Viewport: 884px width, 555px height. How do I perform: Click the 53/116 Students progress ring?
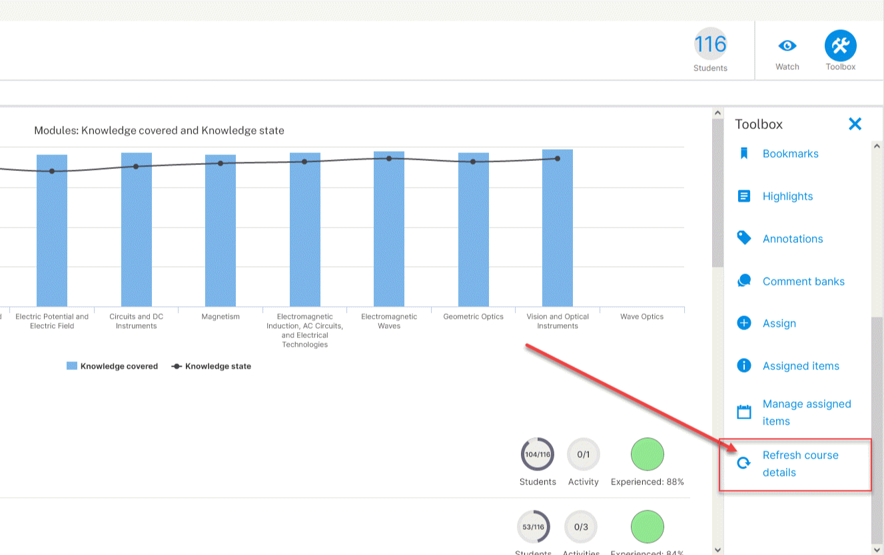[533, 527]
